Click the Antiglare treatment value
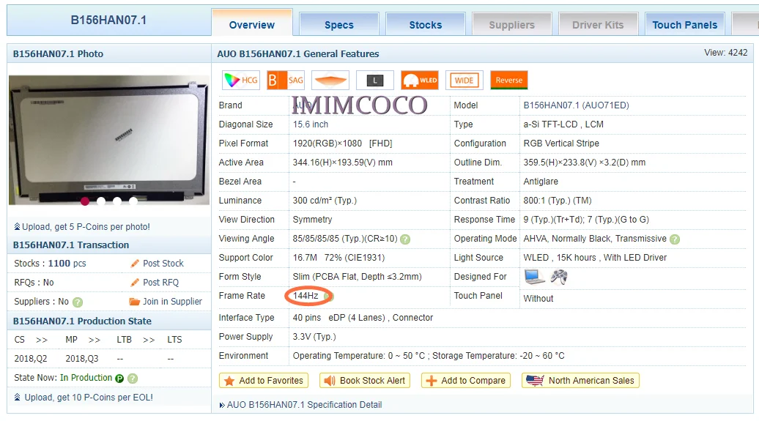 541,182
